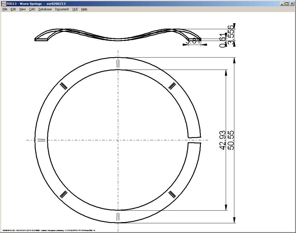
Task: Open the OLE menu
Action: pyautogui.click(x=75, y=9)
